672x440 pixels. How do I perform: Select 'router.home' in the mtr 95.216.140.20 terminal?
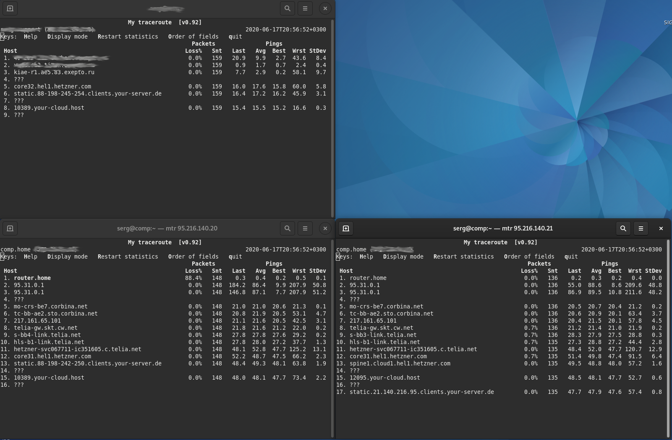coord(32,278)
